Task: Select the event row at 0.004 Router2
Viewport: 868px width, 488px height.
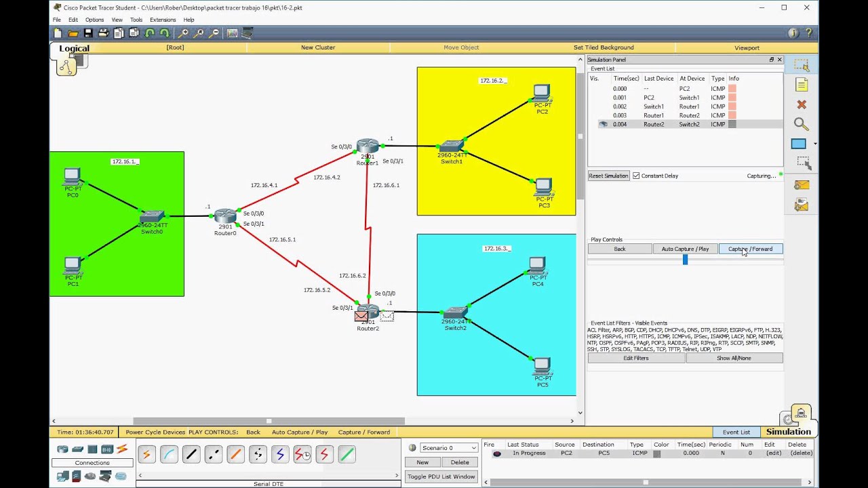Action: pyautogui.click(x=685, y=124)
